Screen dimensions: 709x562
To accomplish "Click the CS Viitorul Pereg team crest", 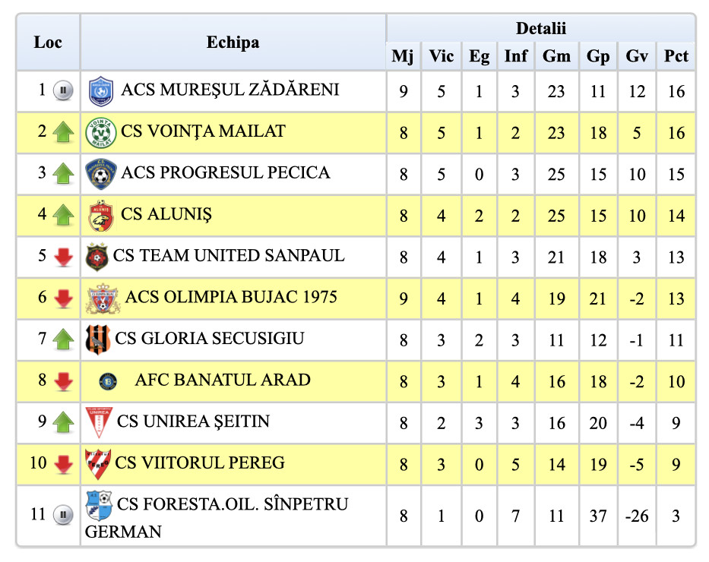I will tap(98, 463).
